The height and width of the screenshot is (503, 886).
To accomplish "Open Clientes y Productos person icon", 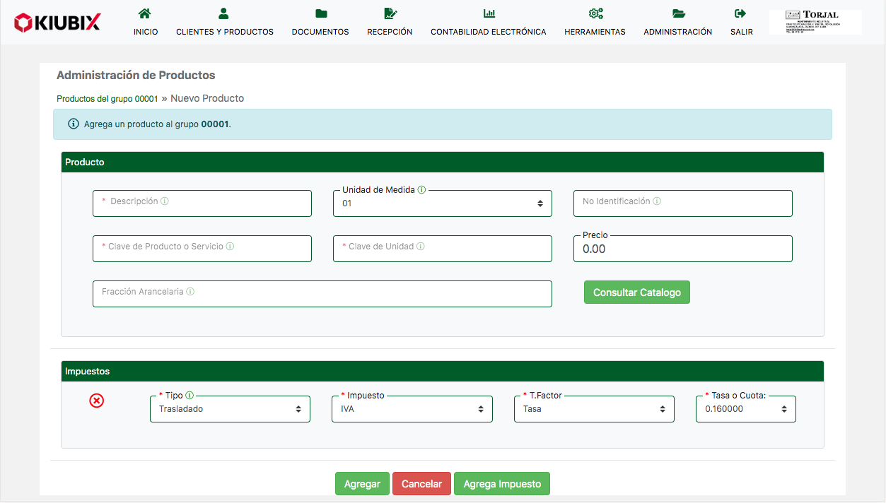I will tap(224, 13).
